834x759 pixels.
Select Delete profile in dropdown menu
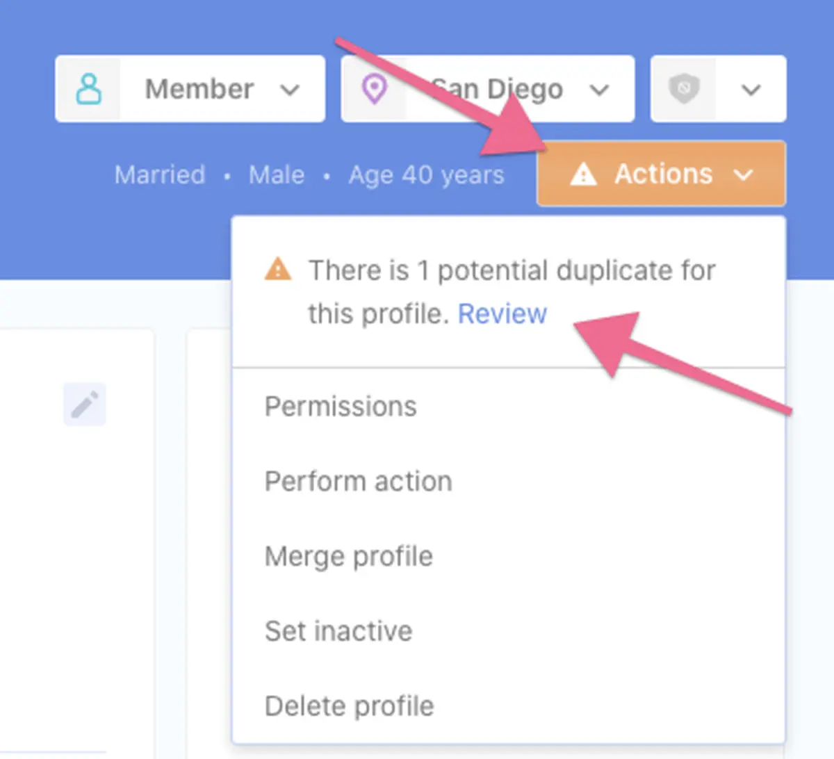click(x=350, y=706)
